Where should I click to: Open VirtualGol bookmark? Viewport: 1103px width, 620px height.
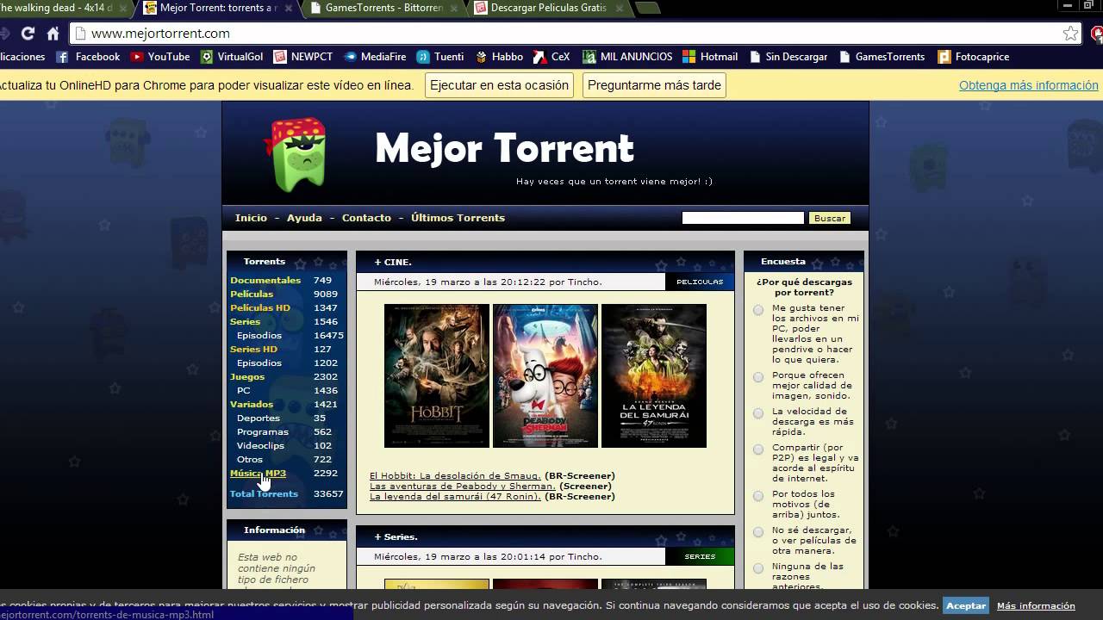pos(232,57)
